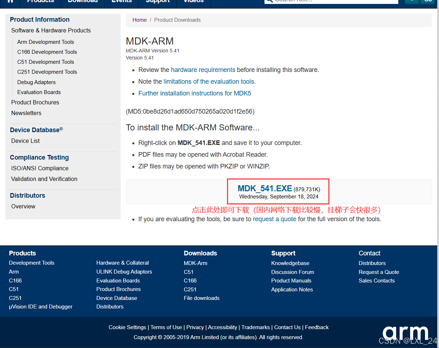Click the request a quote link
439x348 pixels.
[x=274, y=219]
